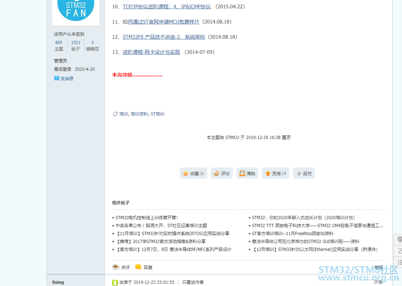The height and width of the screenshot is (286, 402).
Task: Open ST官方培训培训--11月FreeRtos西安站资料 post
Action: pyautogui.click(x=292, y=234)
